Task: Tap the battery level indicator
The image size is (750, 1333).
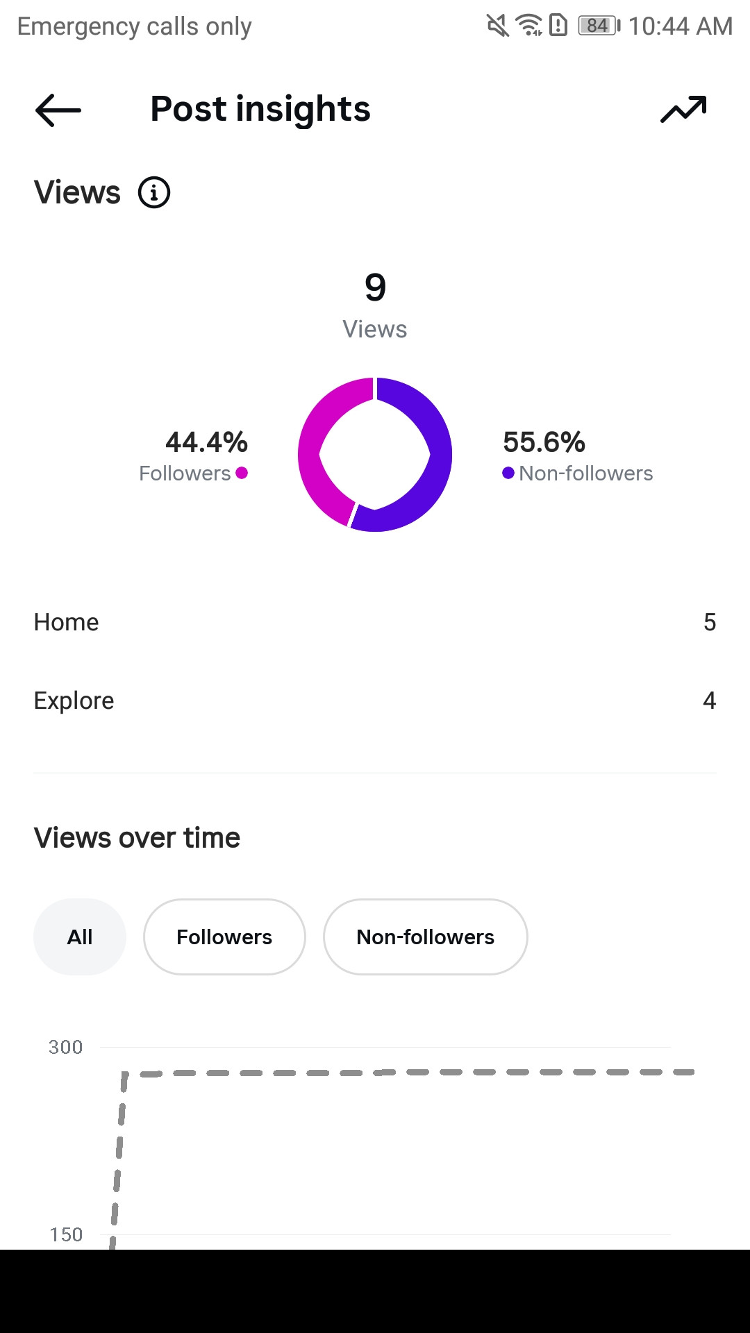Action: point(599,26)
